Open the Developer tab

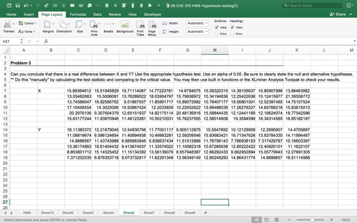click(x=152, y=14)
